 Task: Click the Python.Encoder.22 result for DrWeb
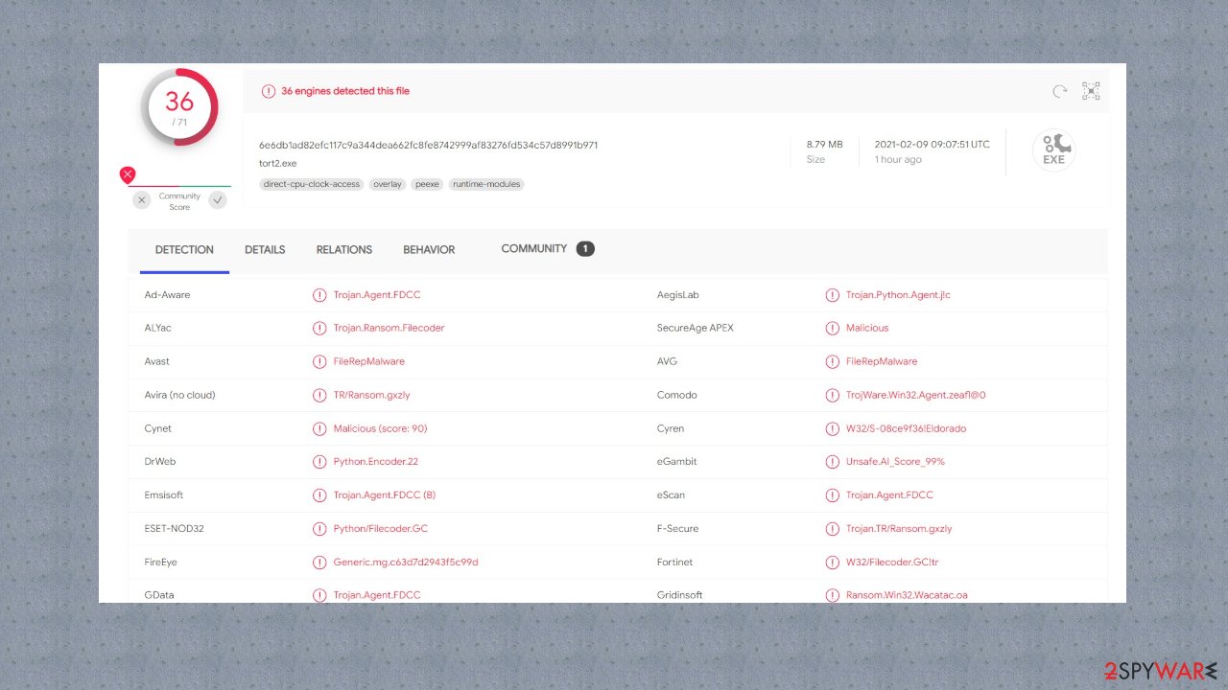pos(376,462)
